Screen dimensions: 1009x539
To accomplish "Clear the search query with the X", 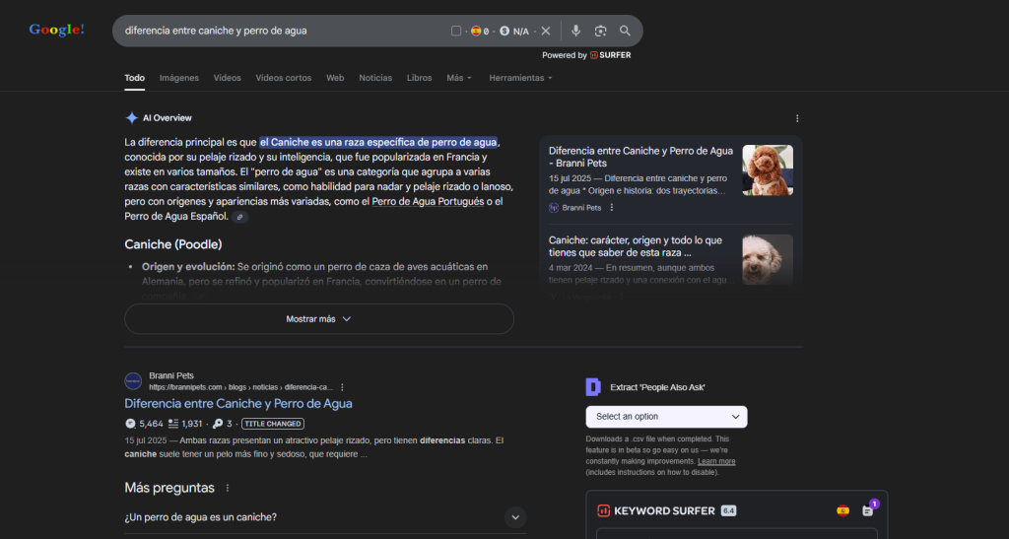I will pos(546,31).
